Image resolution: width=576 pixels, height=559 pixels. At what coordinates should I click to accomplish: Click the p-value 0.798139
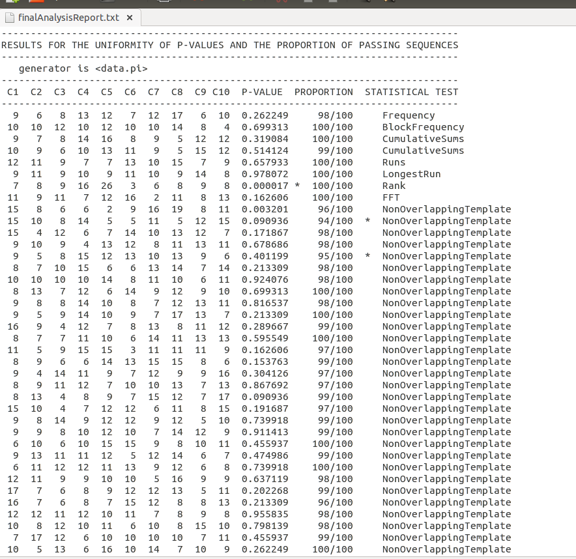click(x=265, y=526)
